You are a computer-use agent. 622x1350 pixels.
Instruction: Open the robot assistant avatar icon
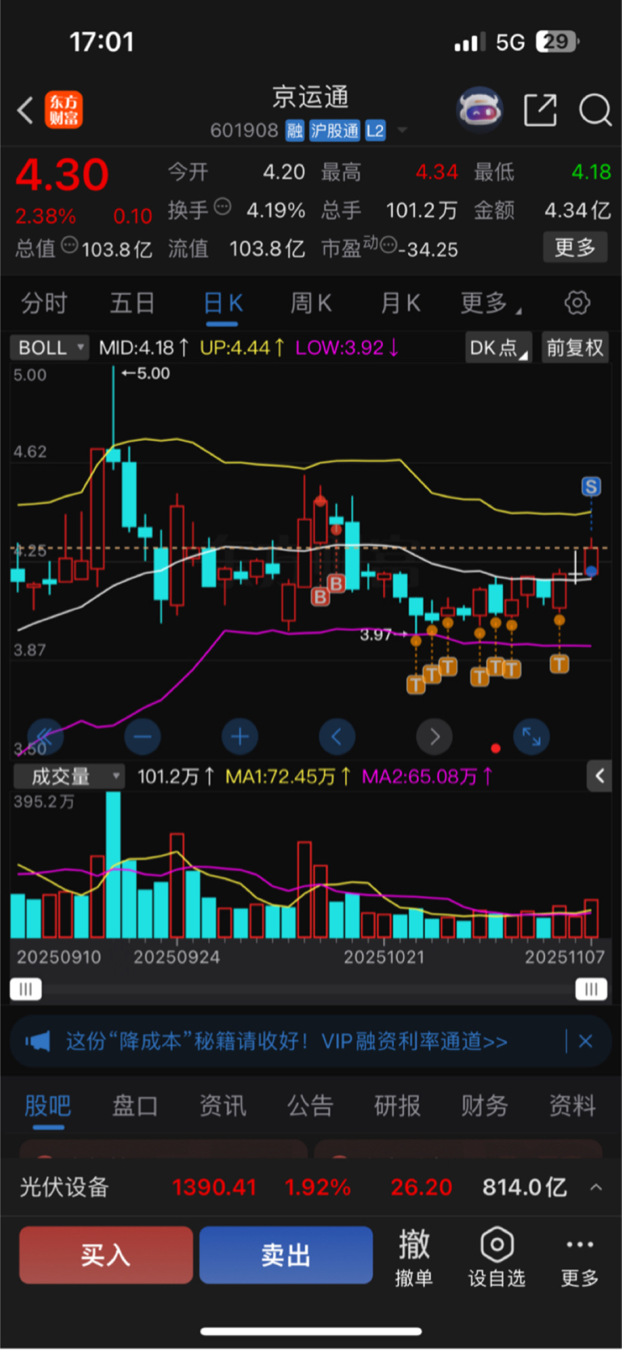pos(480,109)
